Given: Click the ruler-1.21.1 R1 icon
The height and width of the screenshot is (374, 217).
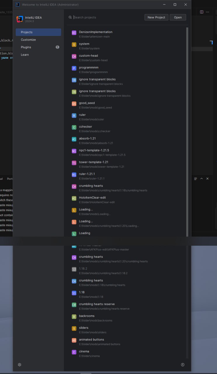Looking at the screenshot, I should click(74, 175).
